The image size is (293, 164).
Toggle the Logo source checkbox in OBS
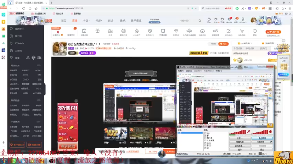205,143
